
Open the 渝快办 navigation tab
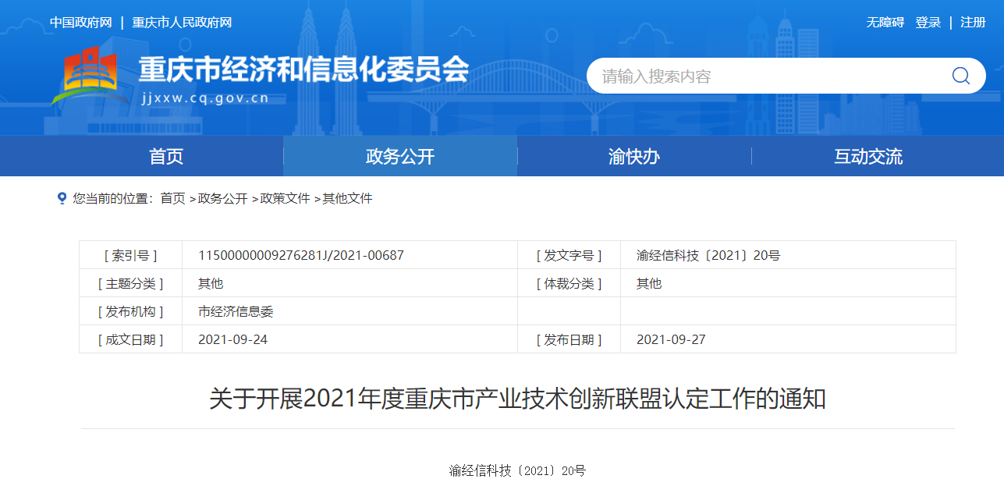tap(634, 156)
